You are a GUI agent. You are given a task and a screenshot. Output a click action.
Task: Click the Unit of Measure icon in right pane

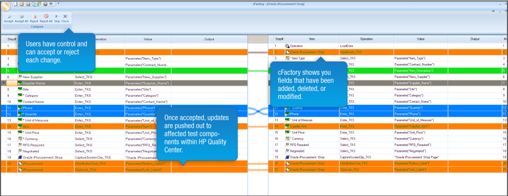(x=287, y=120)
